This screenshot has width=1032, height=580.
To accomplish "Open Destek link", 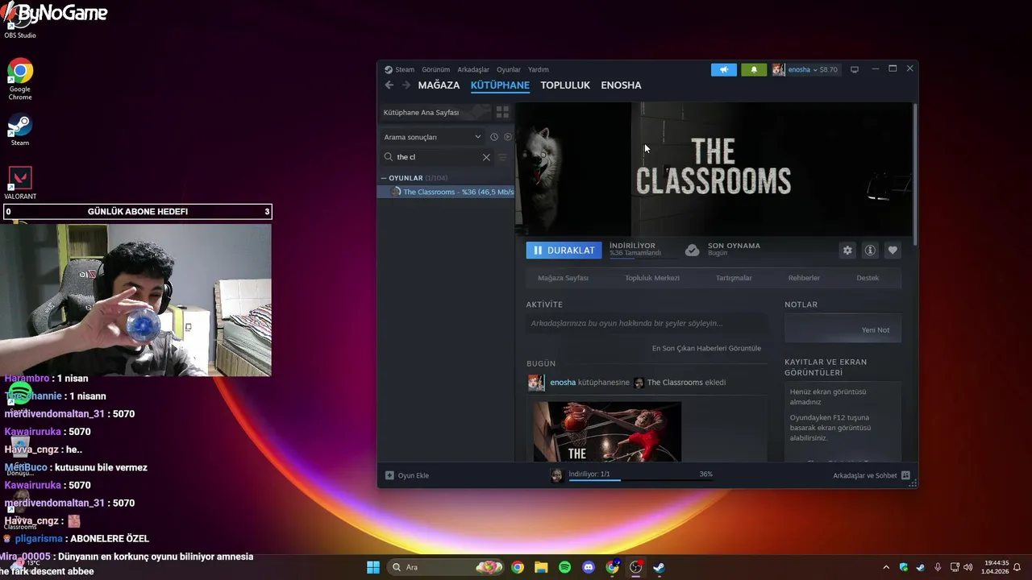I will click(868, 278).
